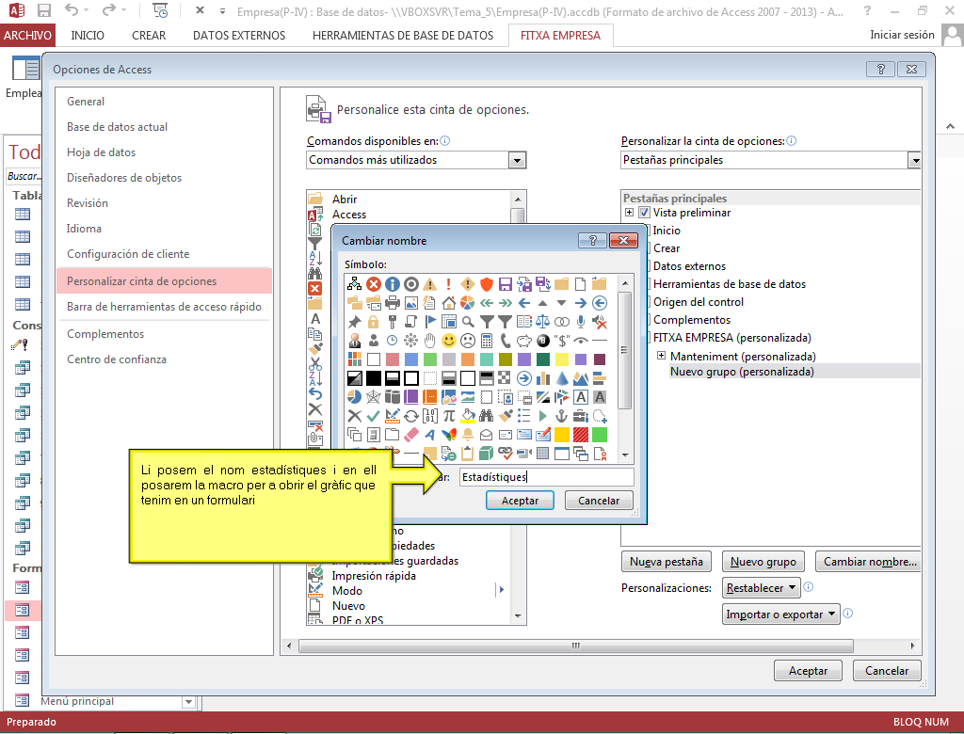Screen dimensions: 964x734
Task: Pick the pink eraser symbol
Action: pos(410,436)
